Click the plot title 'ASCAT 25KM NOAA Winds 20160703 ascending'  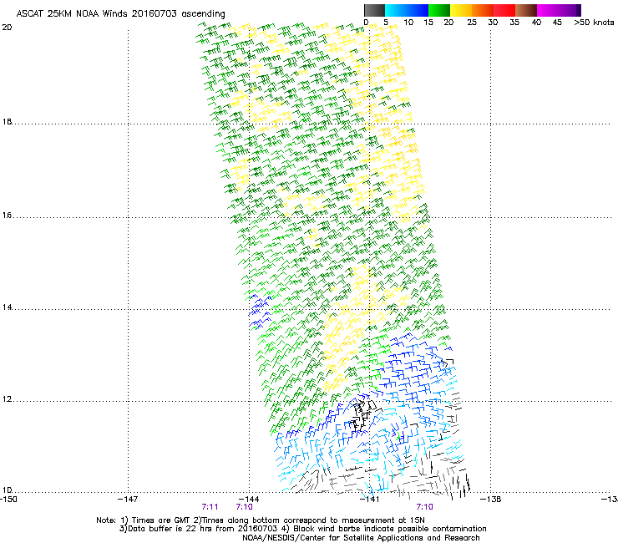(x=120, y=14)
